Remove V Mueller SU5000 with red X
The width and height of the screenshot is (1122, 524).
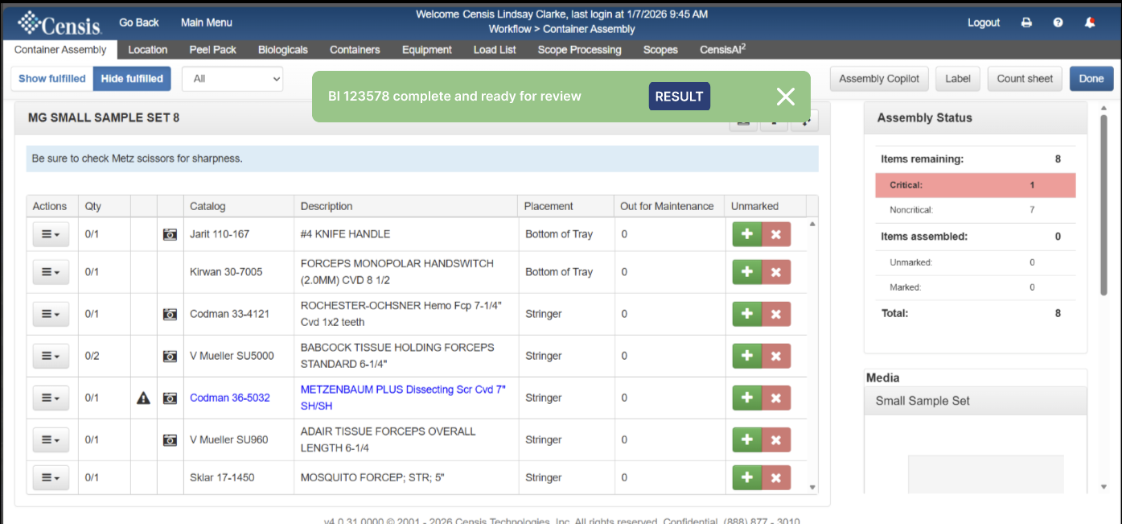[776, 356]
